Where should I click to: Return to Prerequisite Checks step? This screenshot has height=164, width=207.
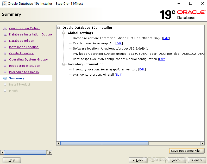point(24,72)
